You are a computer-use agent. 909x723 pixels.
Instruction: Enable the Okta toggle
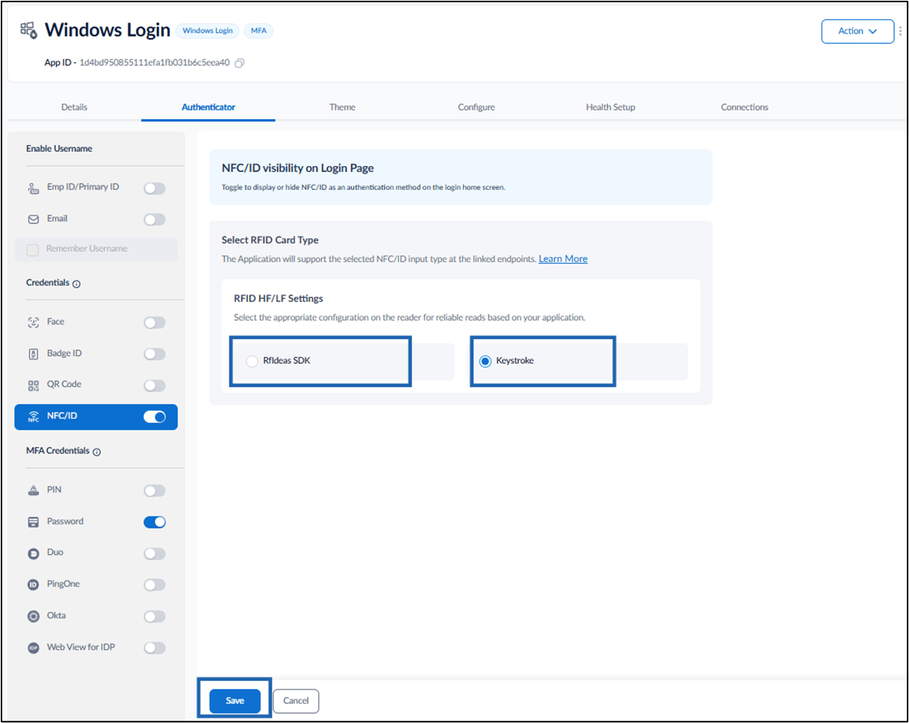154,616
